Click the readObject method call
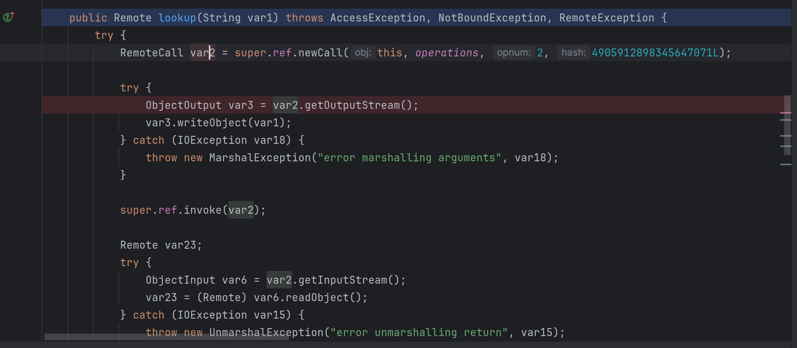 317,298
